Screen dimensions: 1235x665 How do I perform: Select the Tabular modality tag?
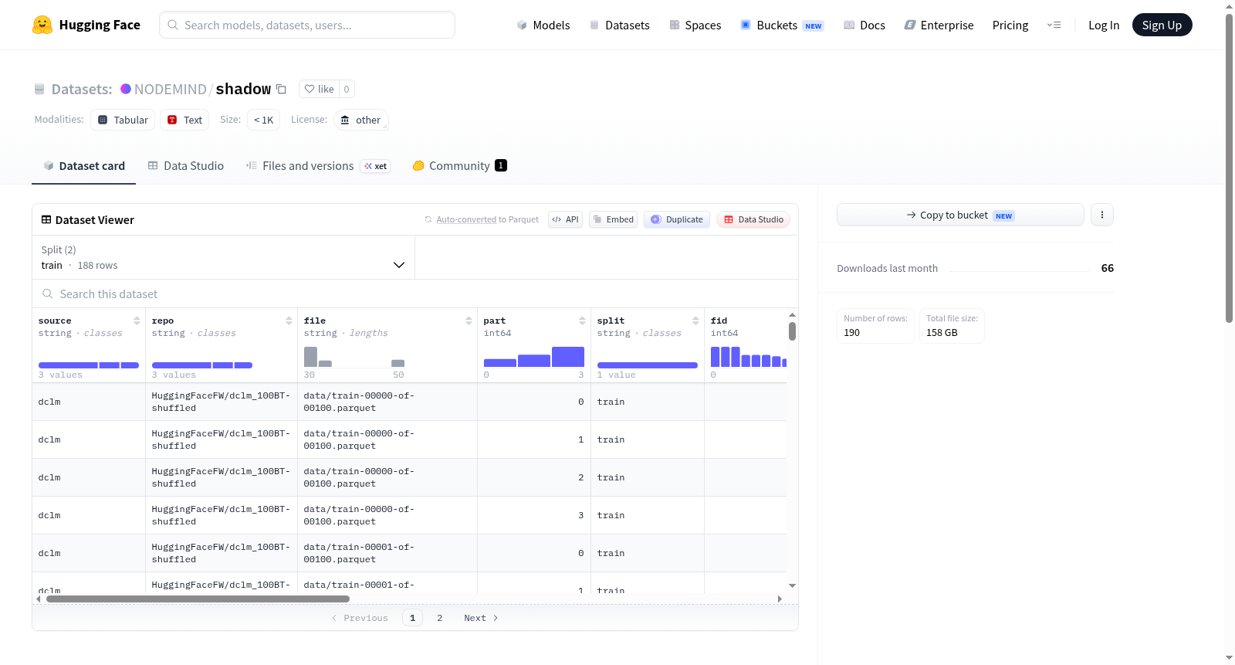[123, 120]
